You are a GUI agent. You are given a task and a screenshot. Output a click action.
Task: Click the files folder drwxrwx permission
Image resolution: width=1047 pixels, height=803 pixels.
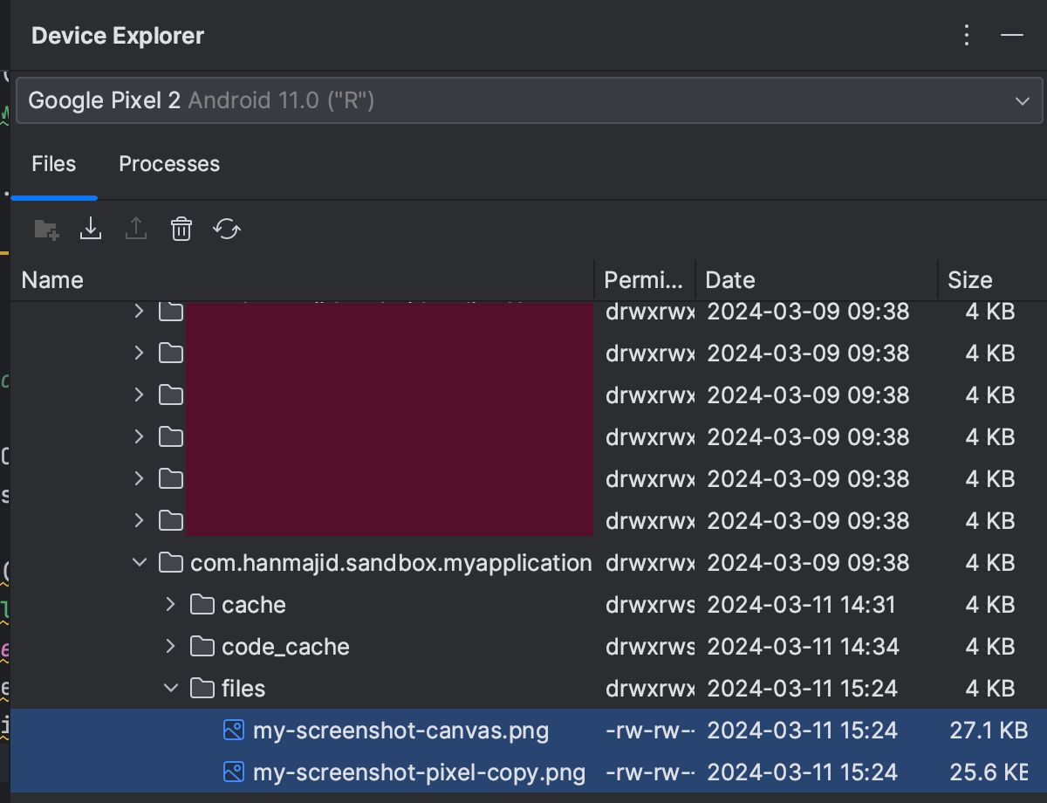point(650,688)
